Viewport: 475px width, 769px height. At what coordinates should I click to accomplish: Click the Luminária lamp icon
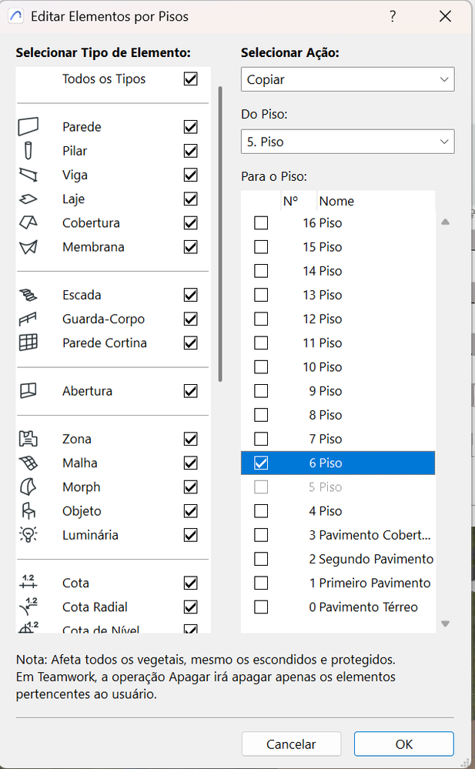28,535
